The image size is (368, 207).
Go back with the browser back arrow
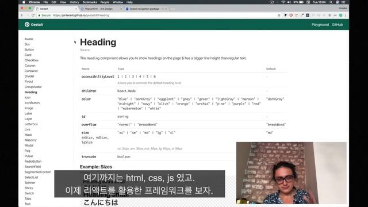coord(22,16)
